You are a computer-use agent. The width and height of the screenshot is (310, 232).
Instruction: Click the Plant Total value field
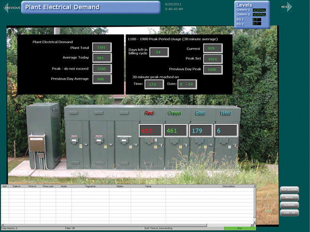102,47
